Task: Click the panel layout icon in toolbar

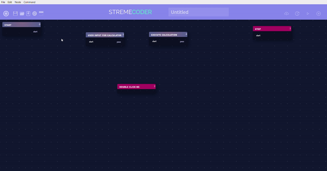Action: 41,13
